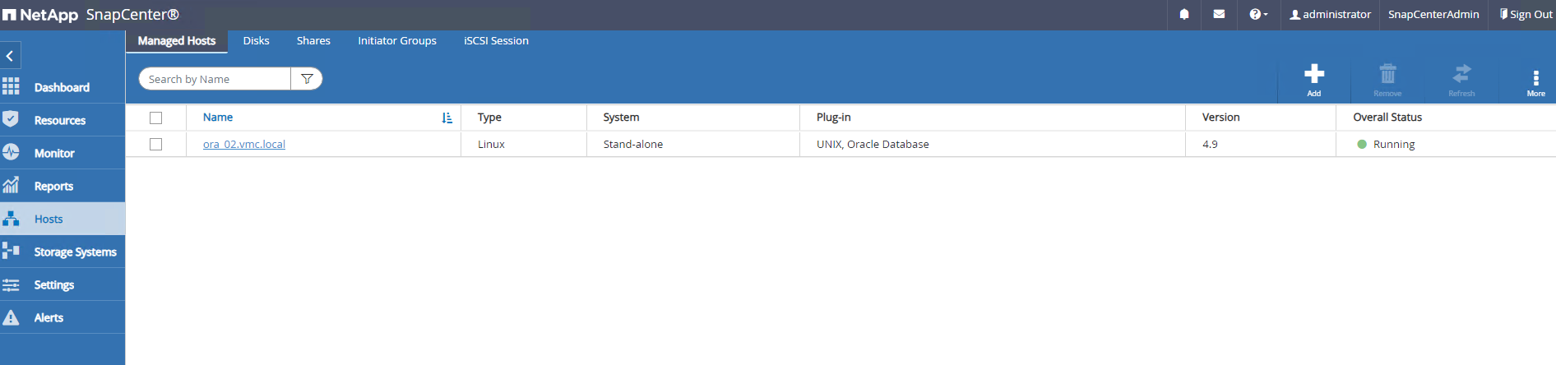Click the Type column header
This screenshot has width=1556, height=365.
pyautogui.click(x=489, y=118)
